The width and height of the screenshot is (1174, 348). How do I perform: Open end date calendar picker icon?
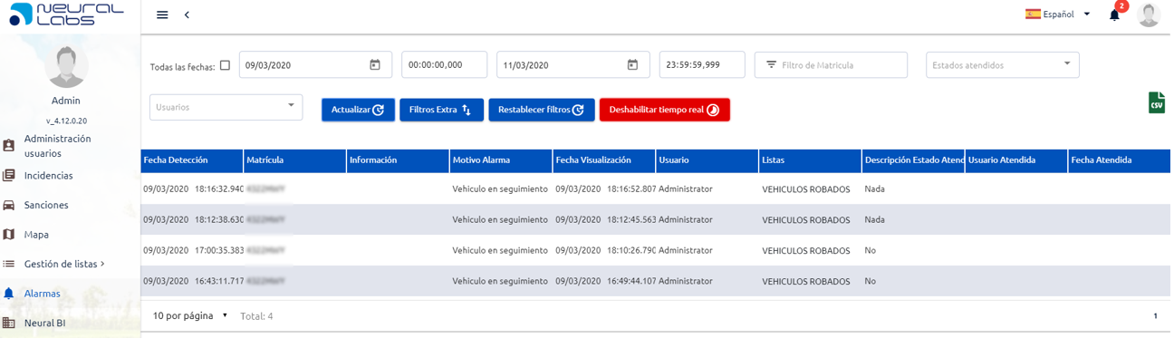click(632, 64)
